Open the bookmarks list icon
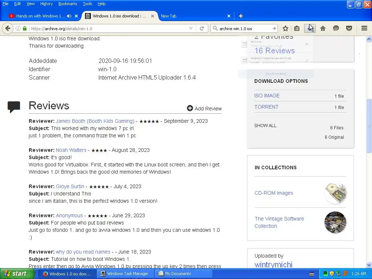The width and height of the screenshot is (372, 279). pyautogui.click(x=297, y=28)
